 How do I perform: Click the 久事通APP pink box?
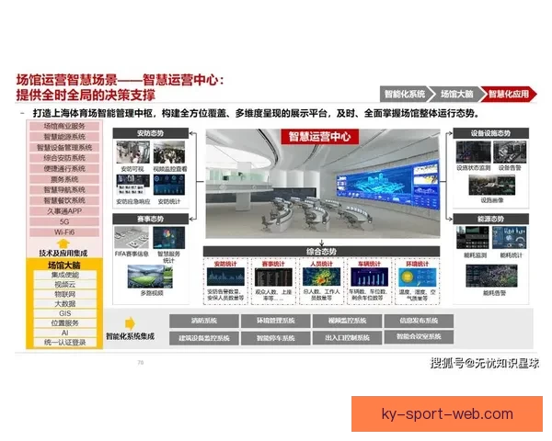pos(64,211)
